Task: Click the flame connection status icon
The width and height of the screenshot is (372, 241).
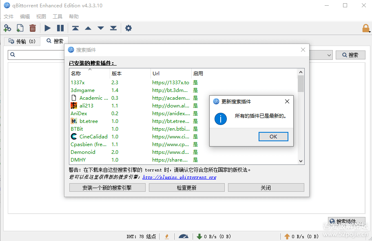Action: tap(167, 236)
